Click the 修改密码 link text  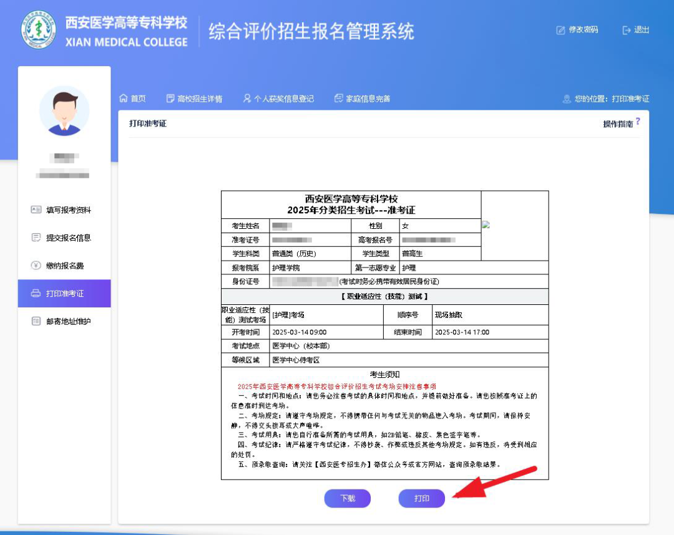(x=583, y=30)
